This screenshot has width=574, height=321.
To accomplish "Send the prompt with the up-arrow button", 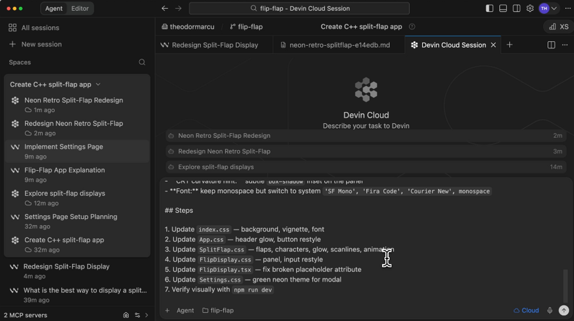I will tap(564, 311).
